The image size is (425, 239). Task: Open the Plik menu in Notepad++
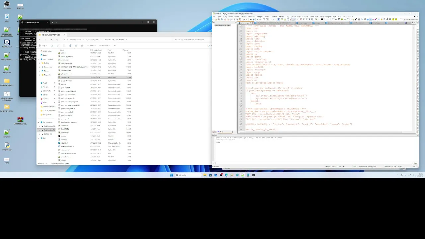[214, 17]
